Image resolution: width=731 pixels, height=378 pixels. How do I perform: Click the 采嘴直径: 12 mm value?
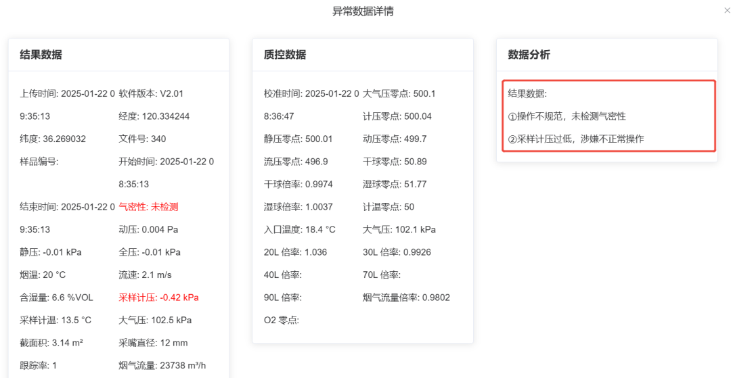[154, 343]
